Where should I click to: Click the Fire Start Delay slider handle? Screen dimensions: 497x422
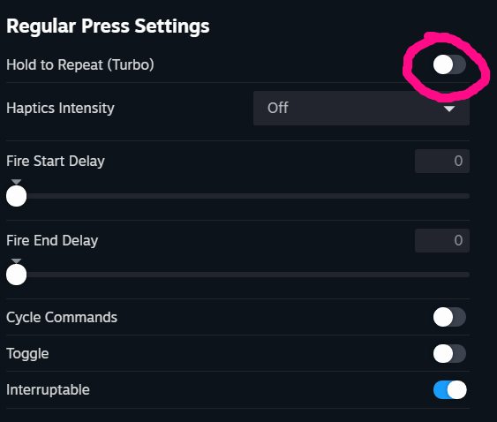point(17,196)
